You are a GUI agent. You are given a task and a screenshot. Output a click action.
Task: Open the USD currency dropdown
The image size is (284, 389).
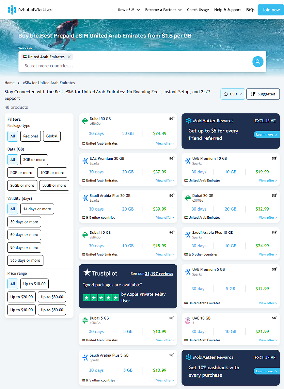click(x=233, y=94)
